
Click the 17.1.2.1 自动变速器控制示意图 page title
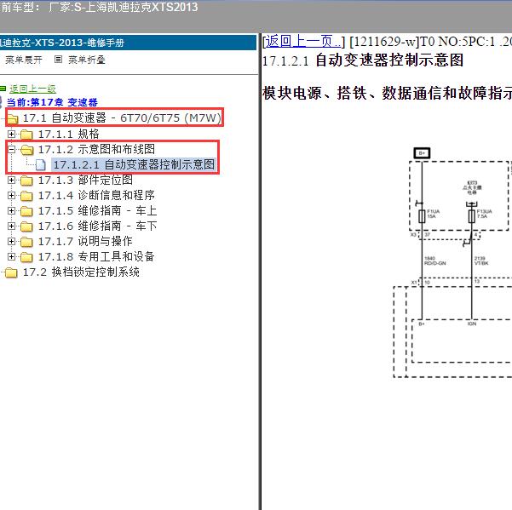point(363,60)
